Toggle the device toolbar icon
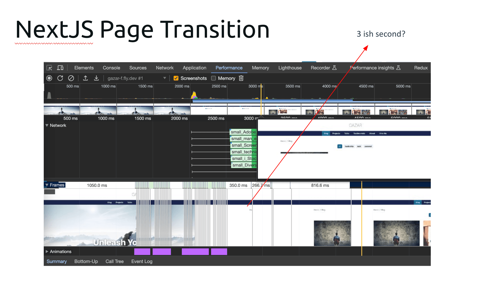This screenshot has width=489, height=282. click(x=60, y=68)
